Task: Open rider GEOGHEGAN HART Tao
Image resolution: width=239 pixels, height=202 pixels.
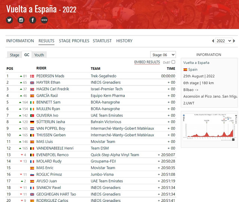Action: [x=56, y=194]
